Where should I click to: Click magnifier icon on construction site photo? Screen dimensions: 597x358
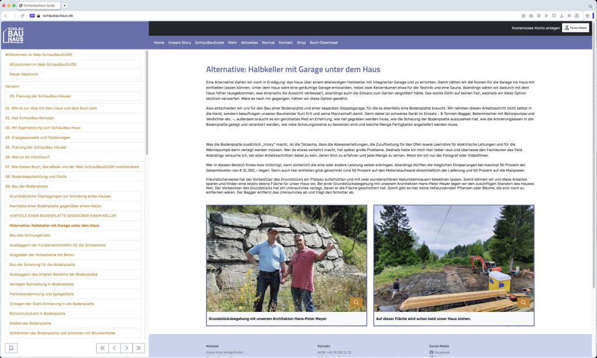click(523, 303)
